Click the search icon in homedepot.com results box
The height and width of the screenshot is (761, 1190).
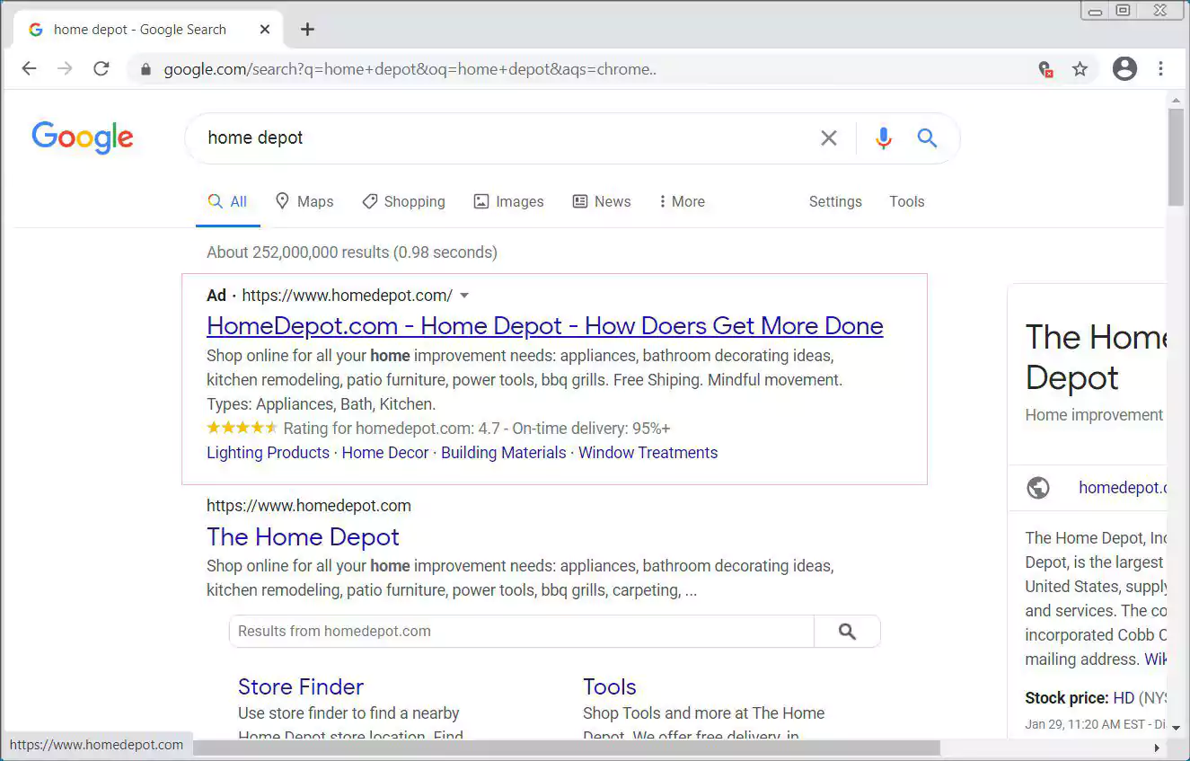(x=847, y=632)
